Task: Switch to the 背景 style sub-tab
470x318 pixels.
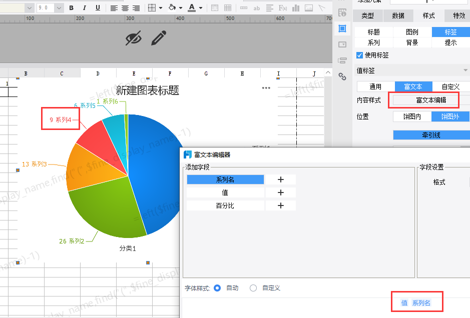Action: click(x=412, y=42)
